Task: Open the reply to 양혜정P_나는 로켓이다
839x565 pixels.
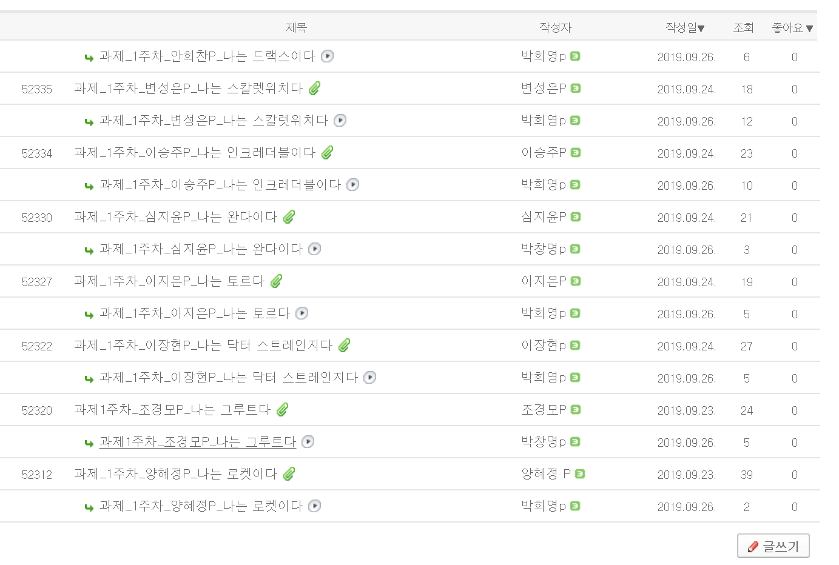Action: pyautogui.click(x=201, y=506)
